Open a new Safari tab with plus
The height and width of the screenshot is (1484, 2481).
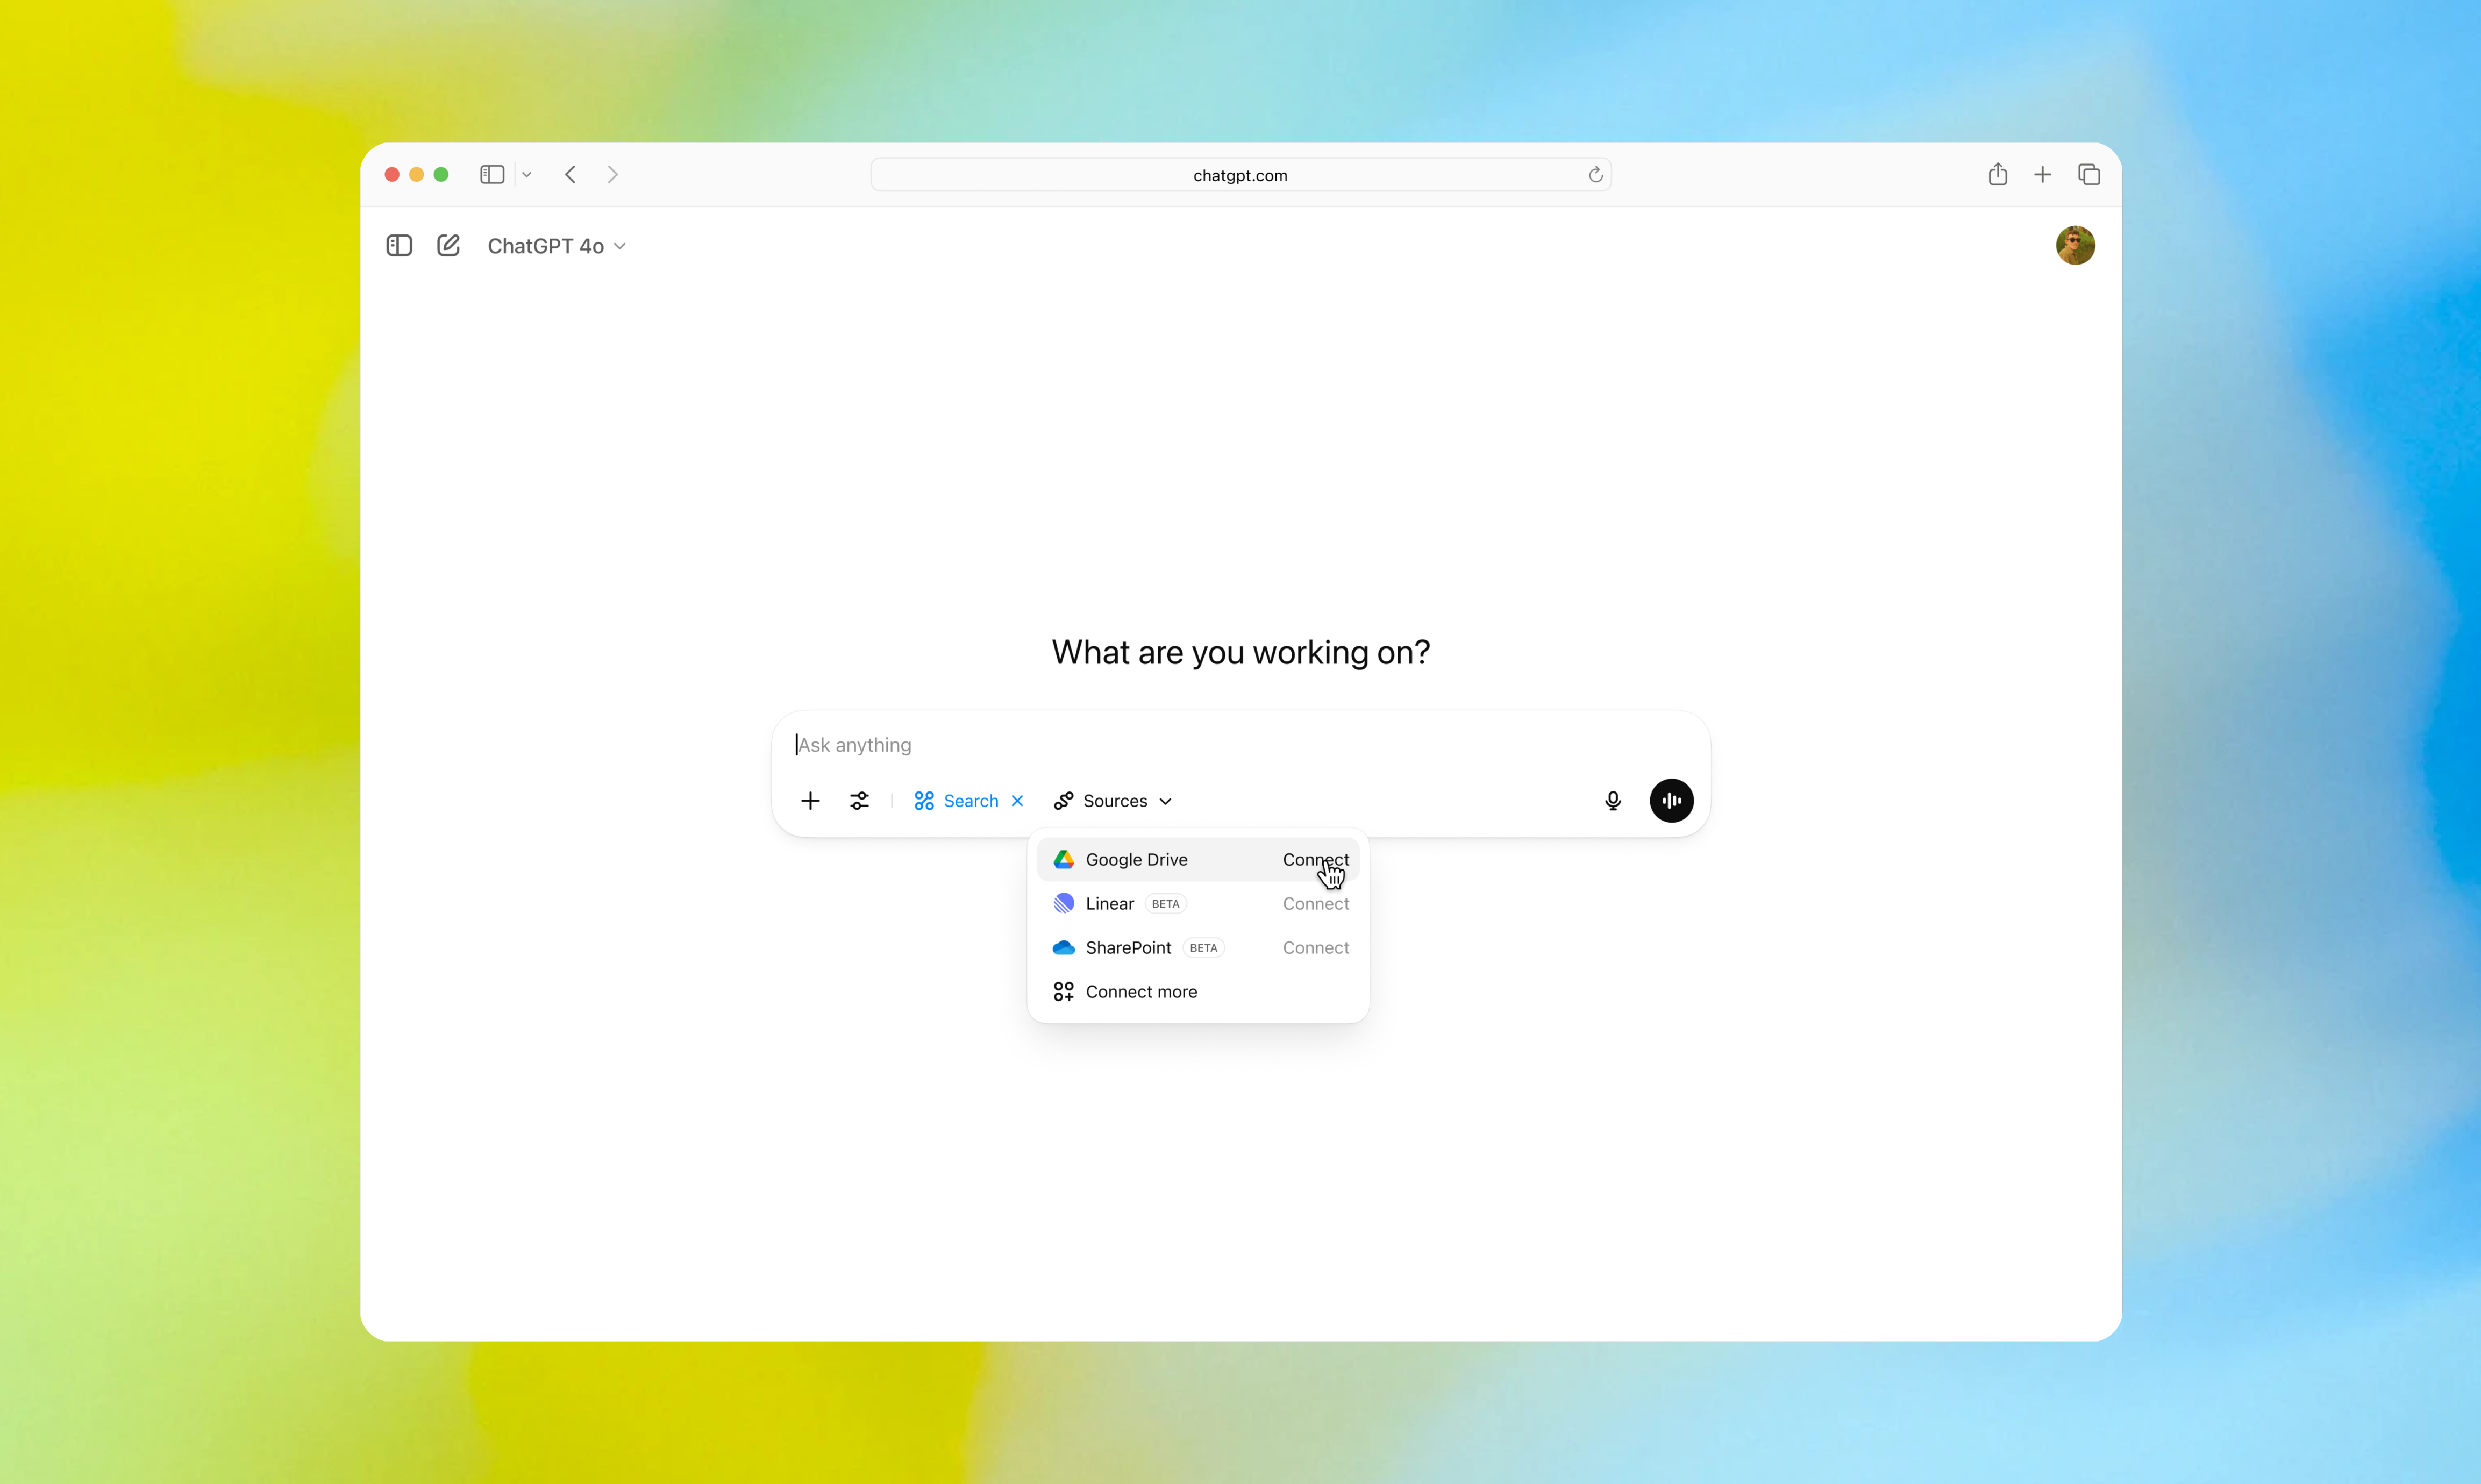tap(2042, 175)
